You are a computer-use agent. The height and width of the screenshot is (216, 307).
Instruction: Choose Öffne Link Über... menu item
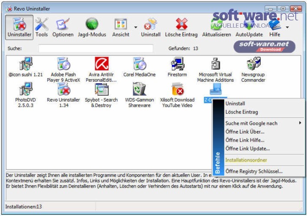(264, 132)
